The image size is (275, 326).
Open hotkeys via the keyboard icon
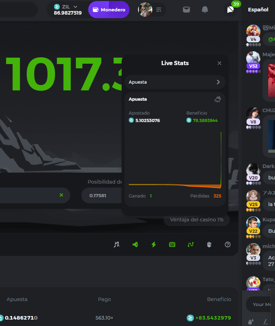172,244
